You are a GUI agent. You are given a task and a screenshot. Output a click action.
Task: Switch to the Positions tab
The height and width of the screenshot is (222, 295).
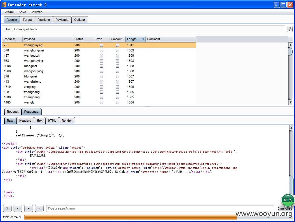[x=44, y=20]
